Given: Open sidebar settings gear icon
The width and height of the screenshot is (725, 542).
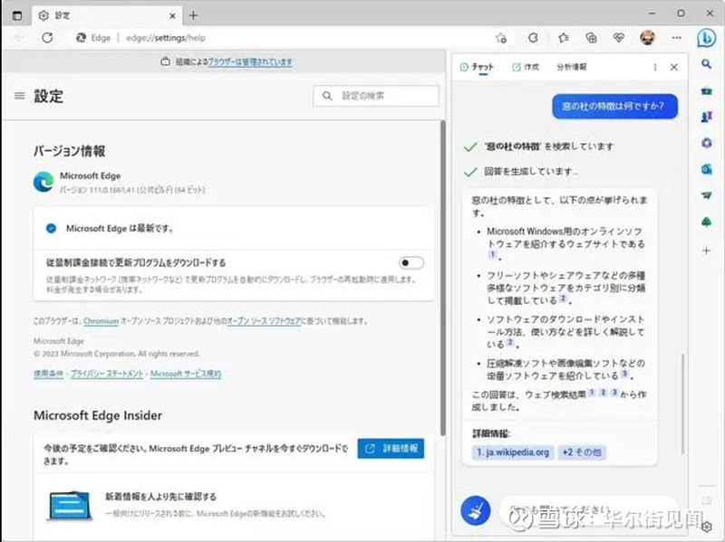Looking at the screenshot, I should 707,527.
